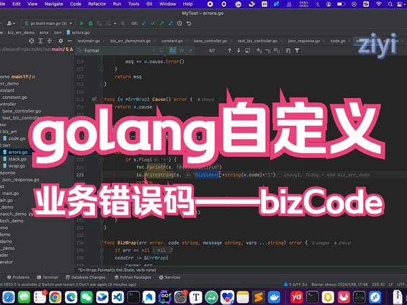
Task: Open WeChat from the dock
Action: pos(87,297)
